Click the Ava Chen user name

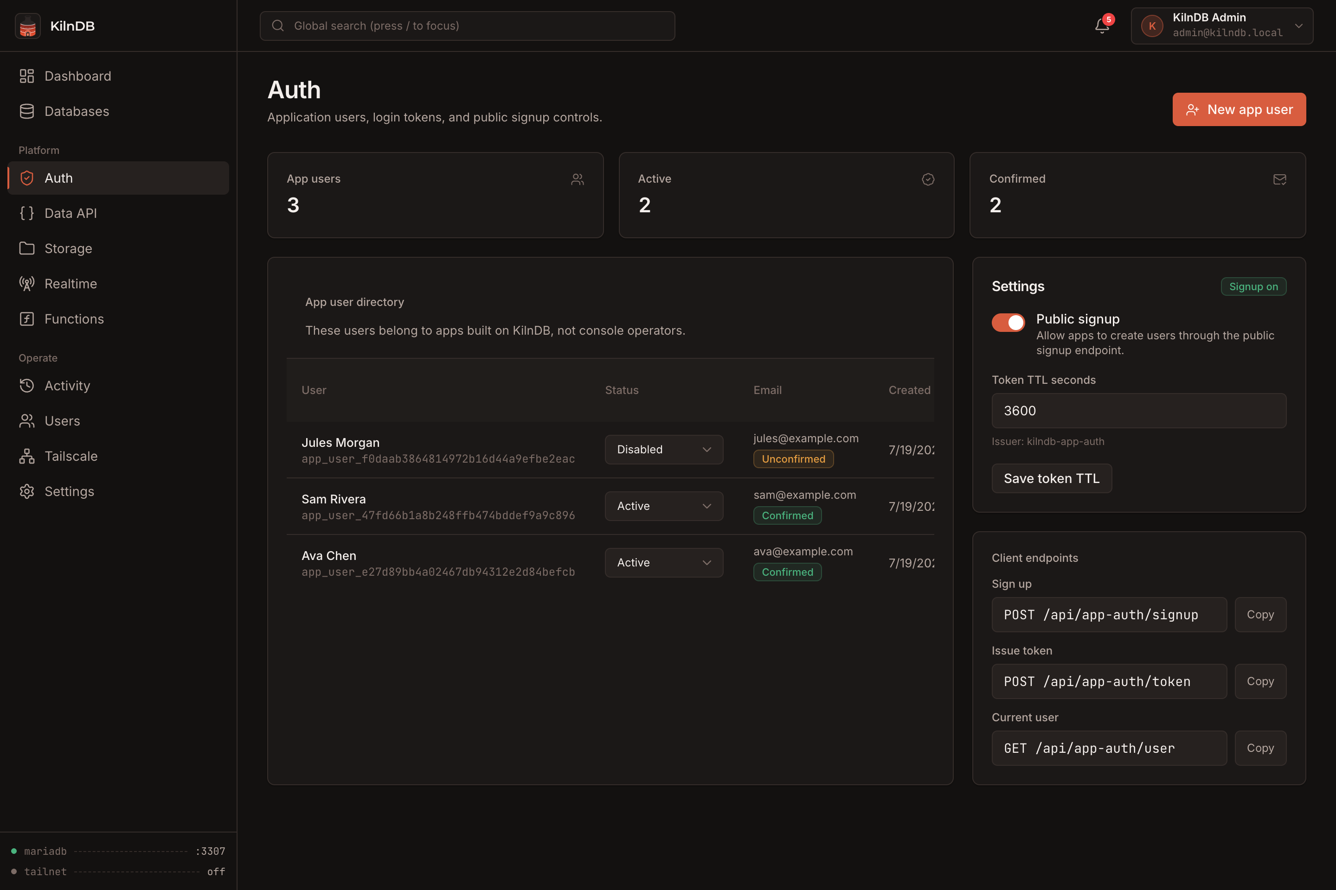[x=328, y=556]
